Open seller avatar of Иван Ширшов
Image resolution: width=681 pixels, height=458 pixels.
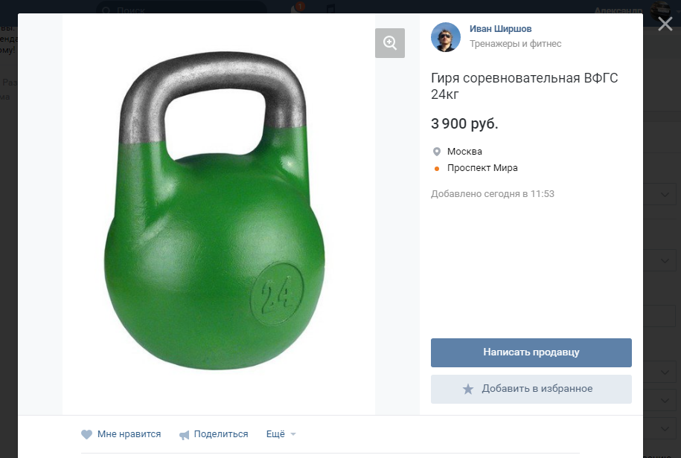446,37
